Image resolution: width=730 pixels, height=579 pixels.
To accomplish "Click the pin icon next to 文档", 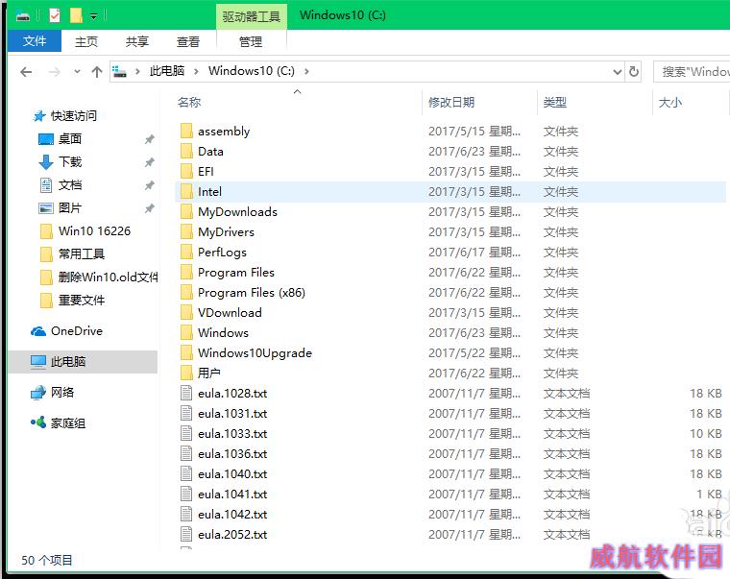I will [150, 185].
